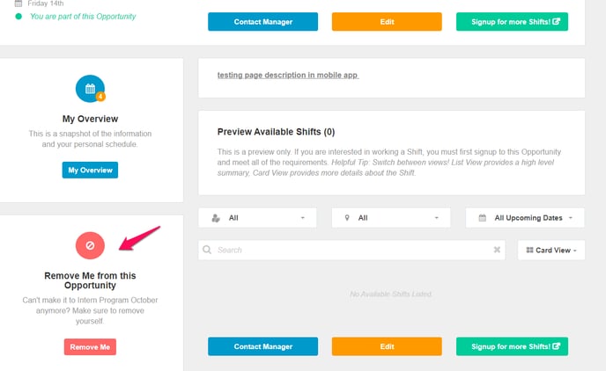Screen dimensions: 606x371
Task: Click the bottom Contact Manager button
Action: [x=262, y=346]
